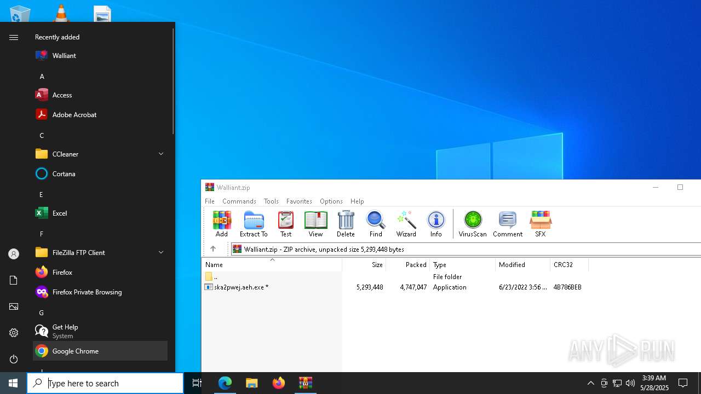The height and width of the screenshot is (394, 701).
Task: Open the notification center icon
Action: [x=683, y=383]
